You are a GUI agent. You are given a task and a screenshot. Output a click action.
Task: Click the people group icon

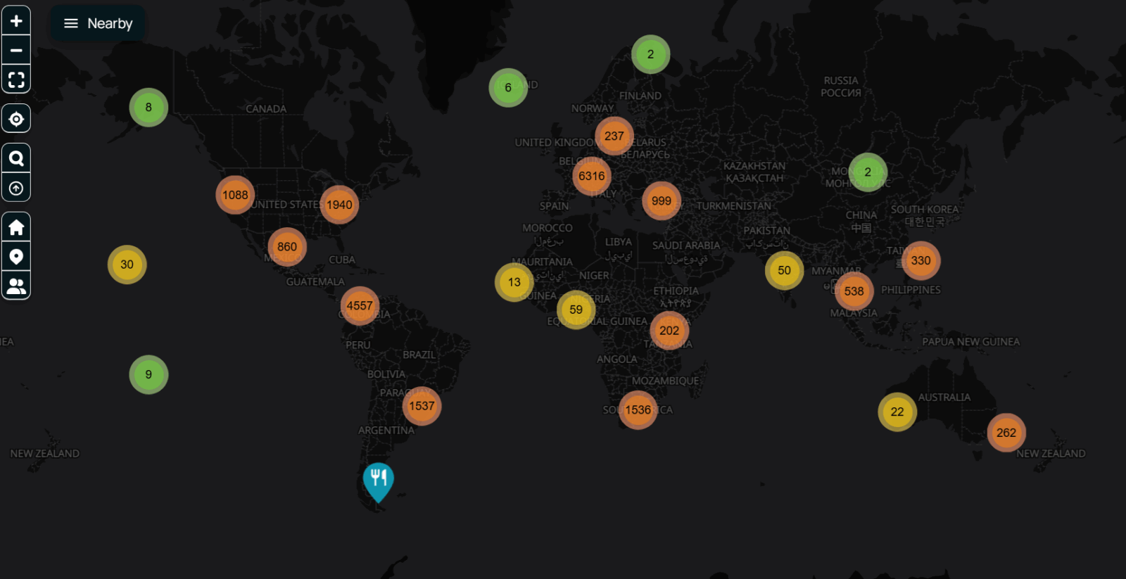point(16,286)
